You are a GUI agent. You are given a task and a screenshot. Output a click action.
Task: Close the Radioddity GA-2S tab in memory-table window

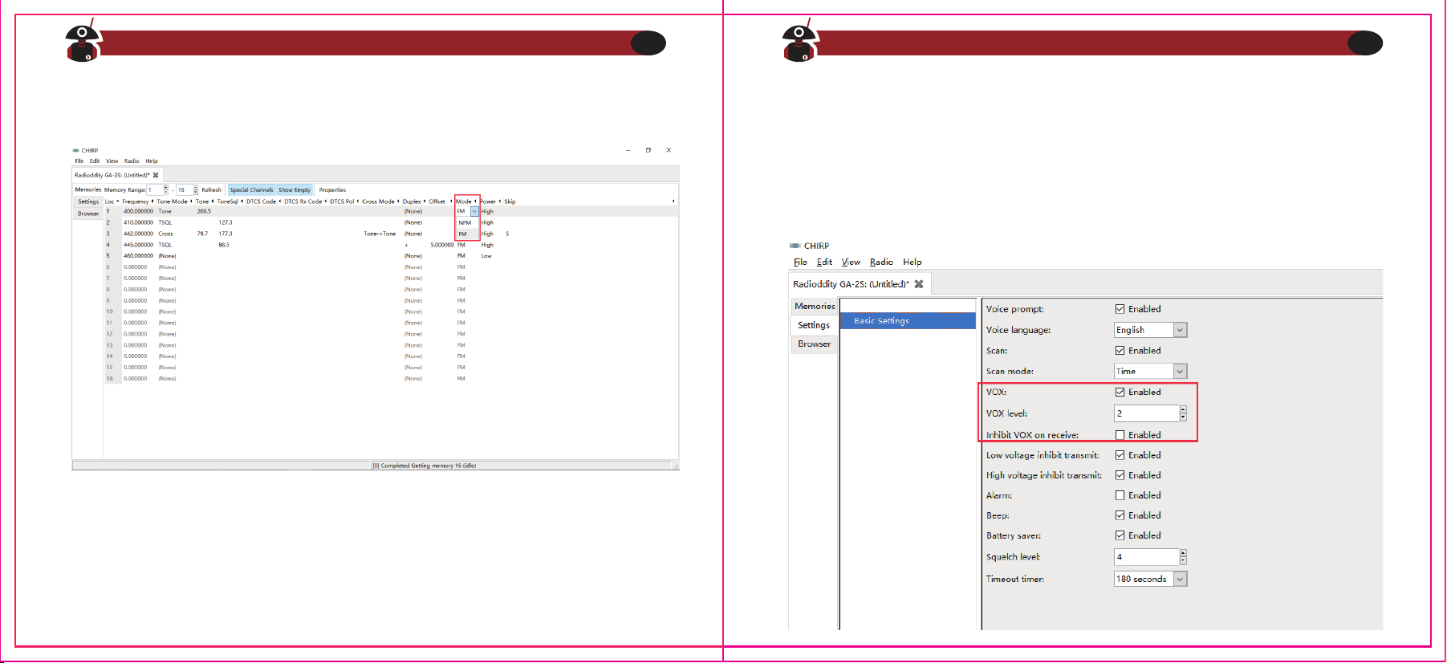point(156,175)
